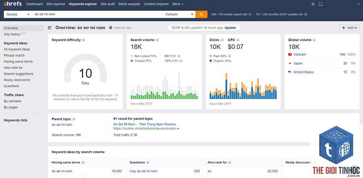The height and width of the screenshot is (178, 363).
Task: Open Áo Sơ Mi Nam Routine result link
Action: pyautogui.click(x=144, y=125)
